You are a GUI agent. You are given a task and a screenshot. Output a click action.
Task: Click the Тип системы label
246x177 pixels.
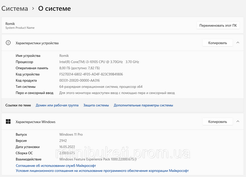click(25, 87)
